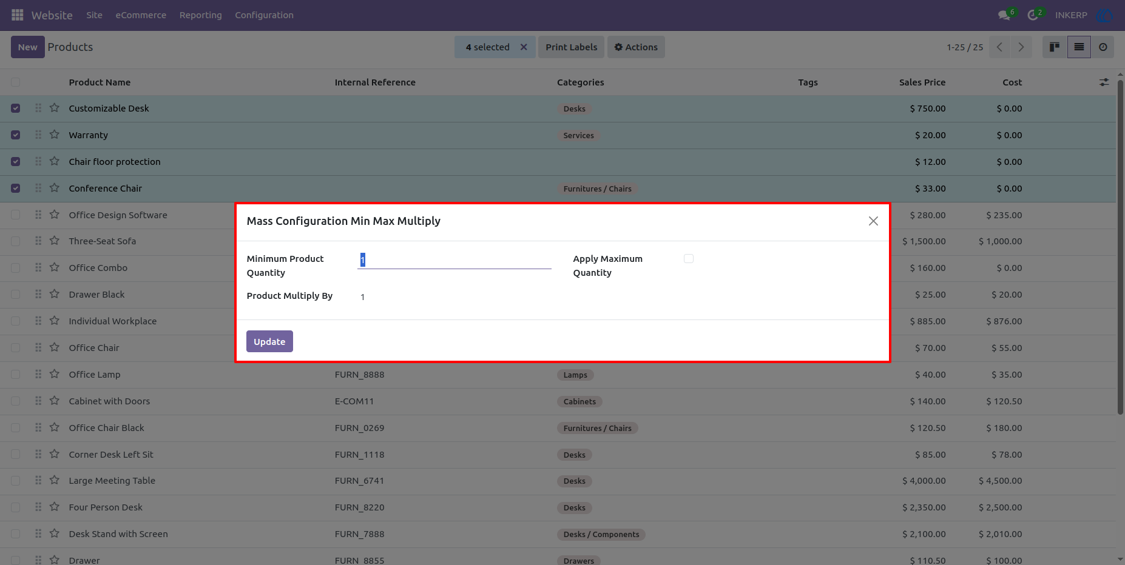1125x565 pixels.
Task: Expand the Configuration menu
Action: [x=264, y=15]
